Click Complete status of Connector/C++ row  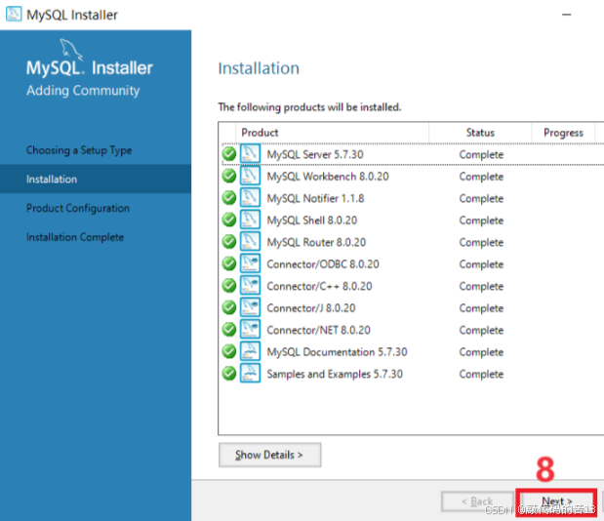pos(481,287)
